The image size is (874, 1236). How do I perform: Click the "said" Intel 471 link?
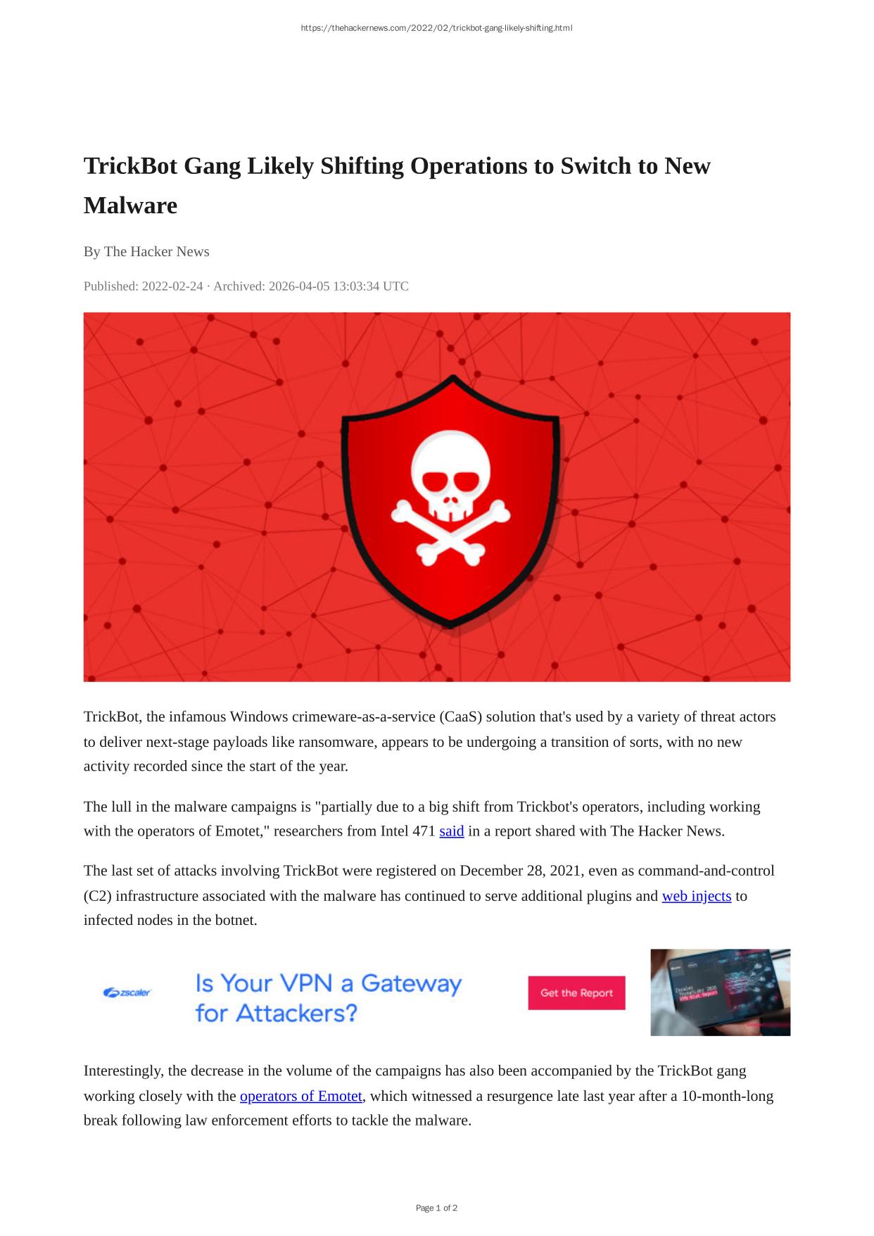coord(451,831)
